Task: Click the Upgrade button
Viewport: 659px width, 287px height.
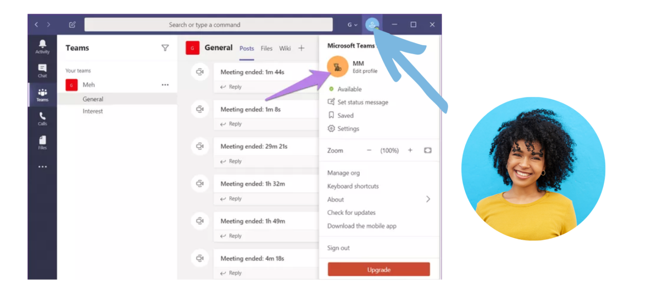Action: (x=379, y=270)
